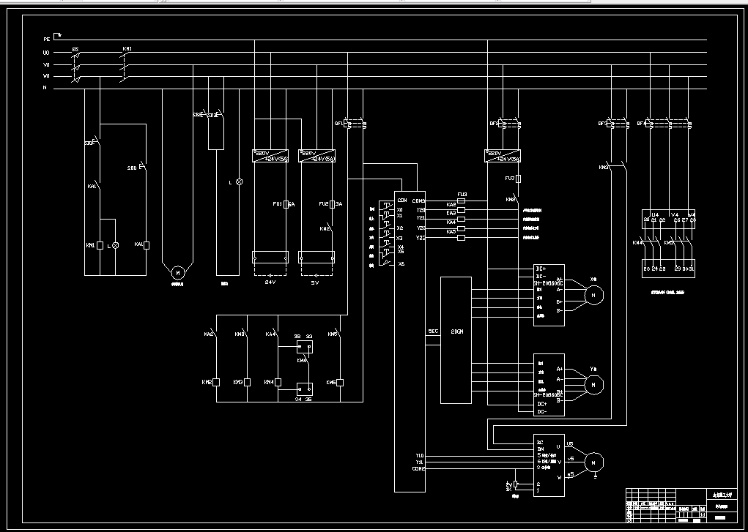748x532 pixels.
Task: Click the spindle motor M circle under N bus
Action: point(178,272)
